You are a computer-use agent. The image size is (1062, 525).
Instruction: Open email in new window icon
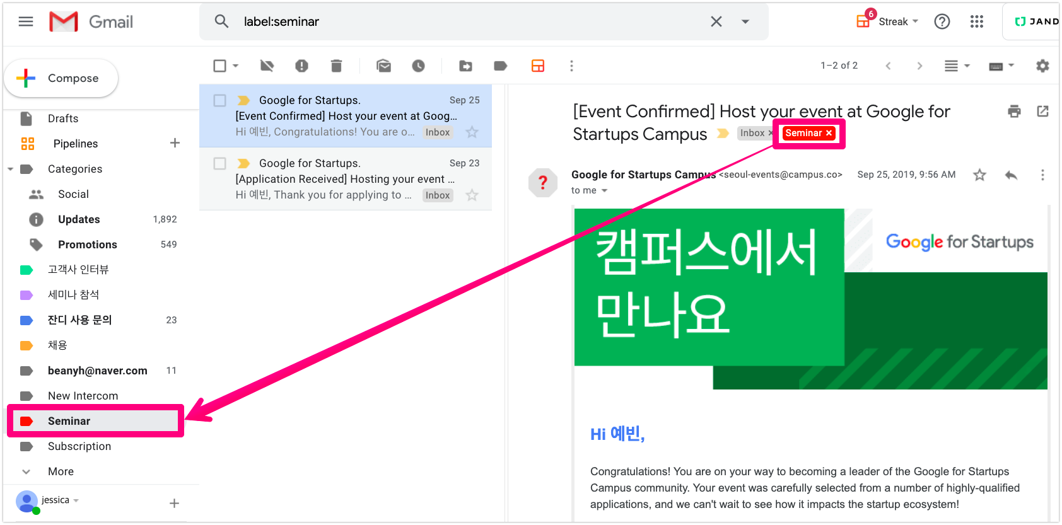(x=1043, y=112)
